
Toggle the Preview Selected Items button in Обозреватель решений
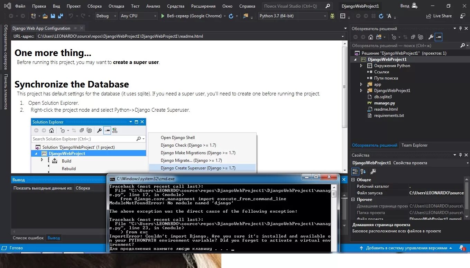439,37
